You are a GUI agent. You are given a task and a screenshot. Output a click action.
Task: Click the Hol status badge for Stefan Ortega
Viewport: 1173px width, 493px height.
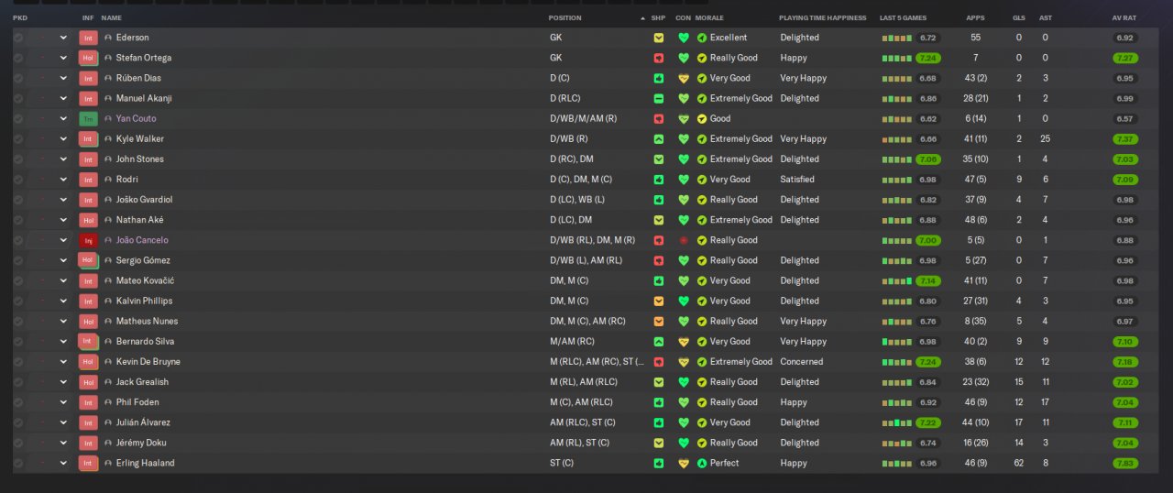coord(88,58)
